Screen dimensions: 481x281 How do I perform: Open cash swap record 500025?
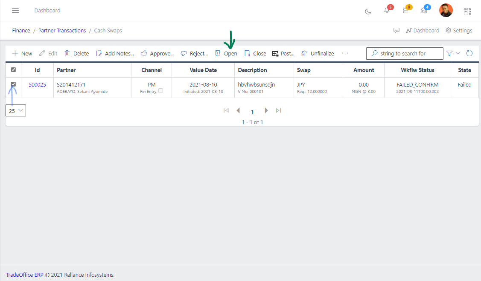37,84
